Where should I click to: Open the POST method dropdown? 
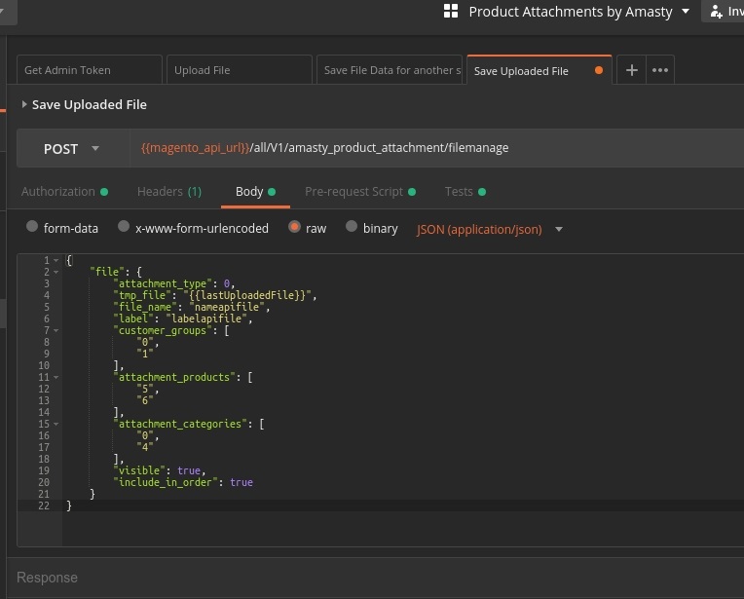click(72, 149)
